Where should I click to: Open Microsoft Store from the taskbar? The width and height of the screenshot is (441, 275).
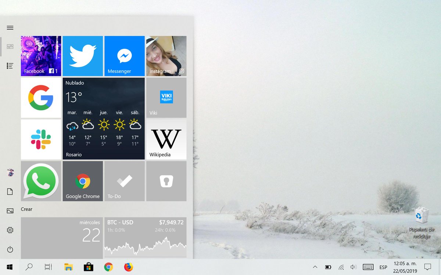(x=88, y=267)
